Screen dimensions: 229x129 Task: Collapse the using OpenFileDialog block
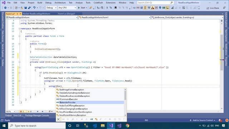click(x=19, y=67)
